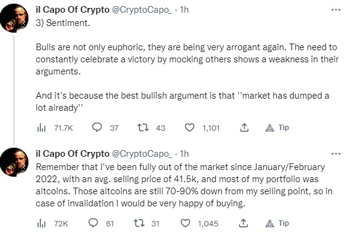Like the tweet with 1,045 likes
The image size is (346, 233).
click(x=185, y=223)
